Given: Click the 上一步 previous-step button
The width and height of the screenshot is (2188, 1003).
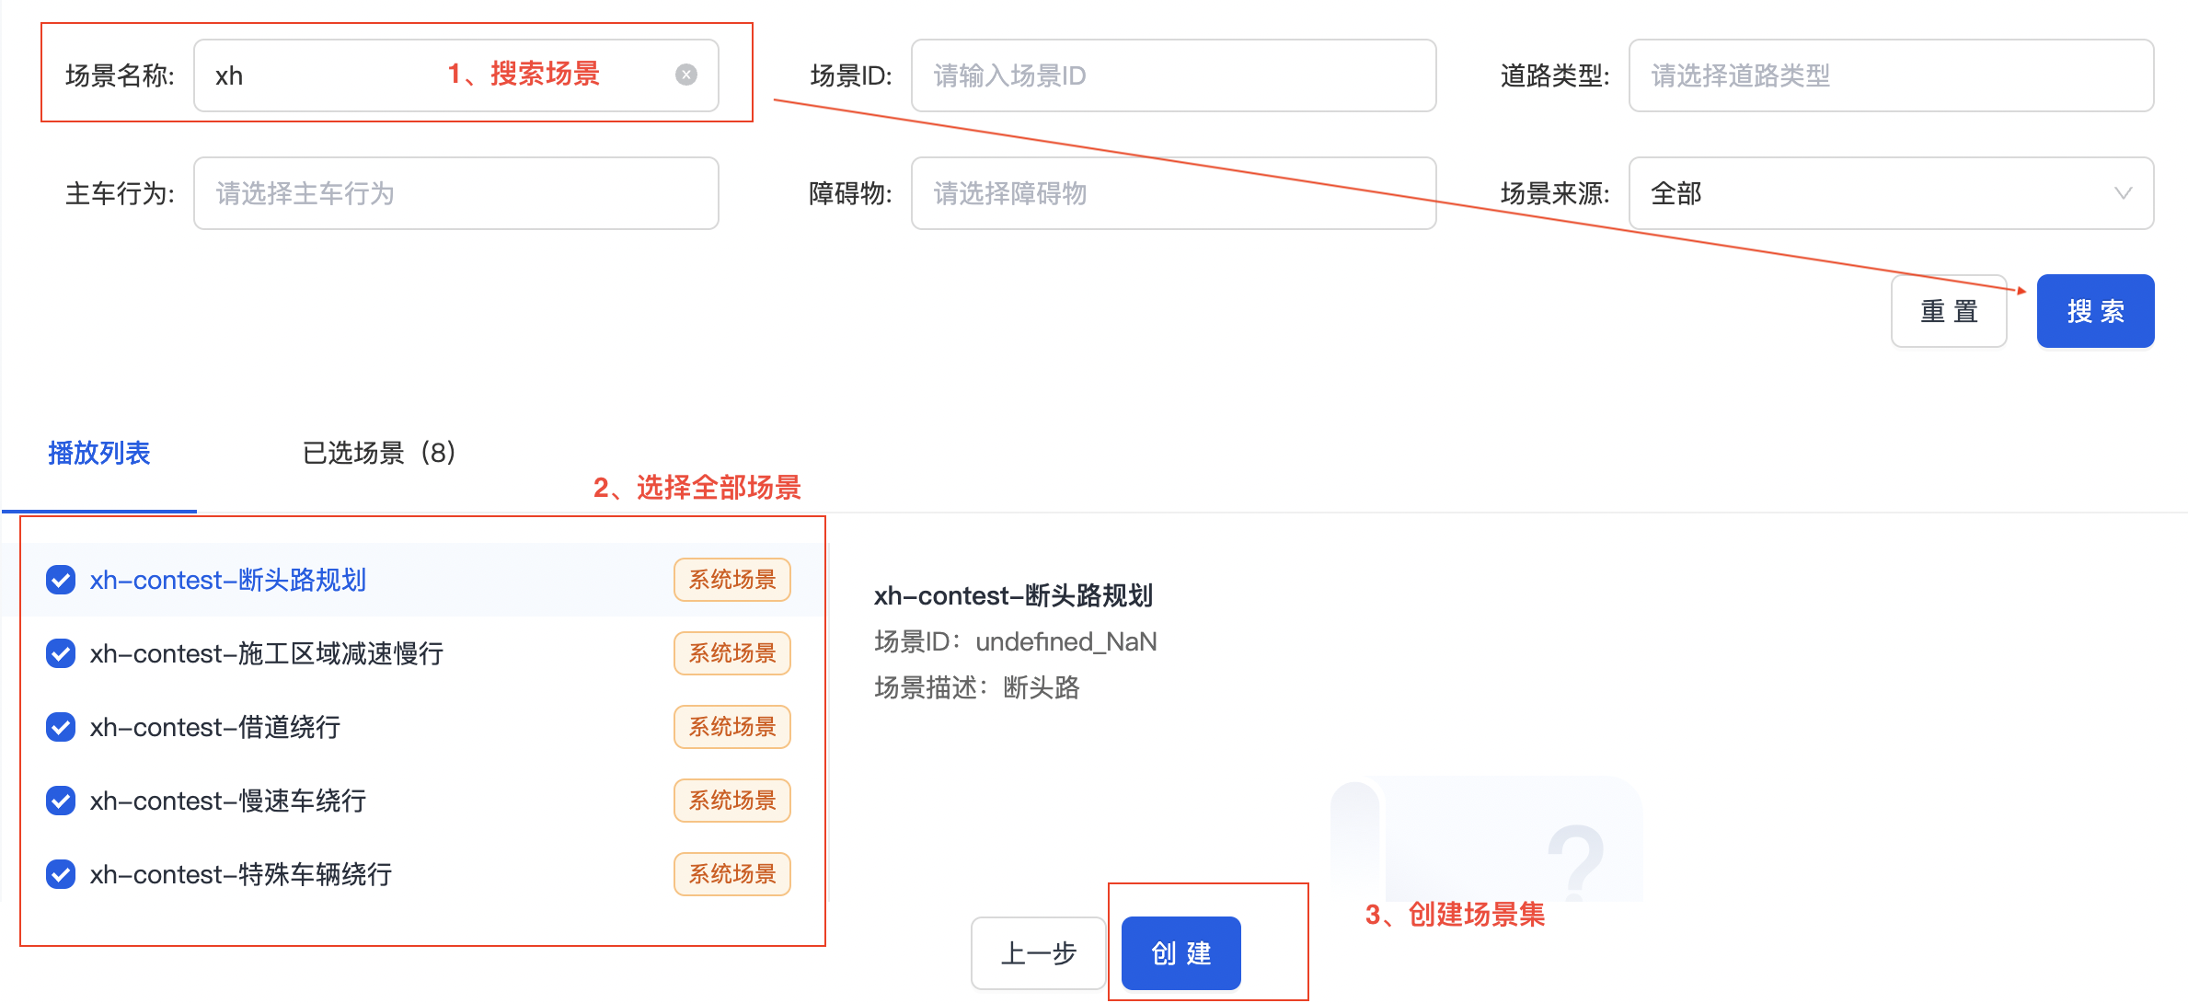Looking at the screenshot, I should point(1038,953).
